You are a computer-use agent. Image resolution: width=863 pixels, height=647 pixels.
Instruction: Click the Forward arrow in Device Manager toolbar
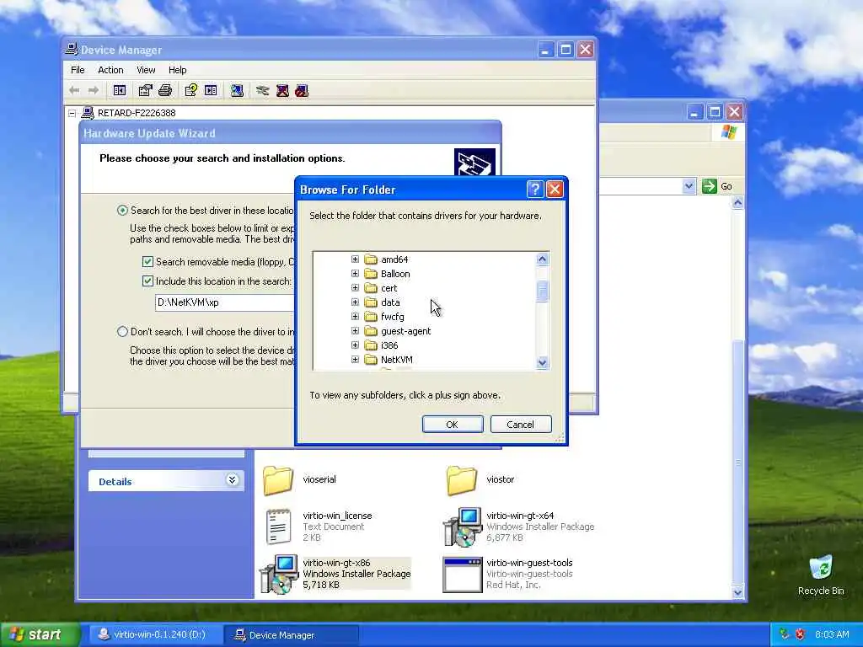[x=94, y=90]
